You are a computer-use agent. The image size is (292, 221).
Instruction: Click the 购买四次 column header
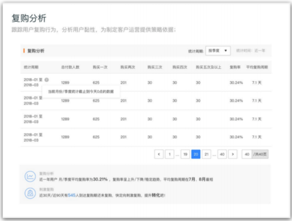tap(180, 67)
